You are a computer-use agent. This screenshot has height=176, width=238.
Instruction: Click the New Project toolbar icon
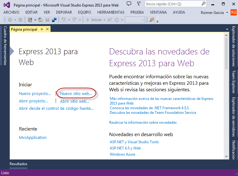[30, 20]
